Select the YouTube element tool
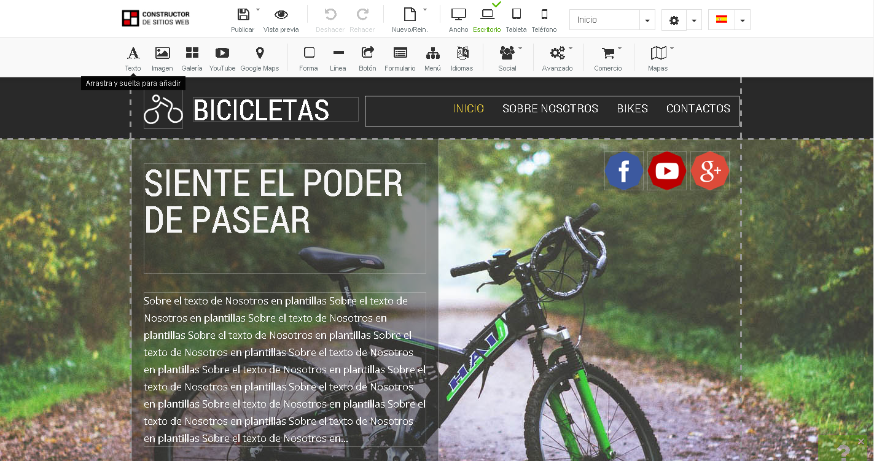The width and height of the screenshot is (874, 461). [x=222, y=59]
